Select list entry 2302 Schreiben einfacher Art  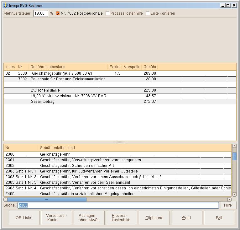pos(117,166)
